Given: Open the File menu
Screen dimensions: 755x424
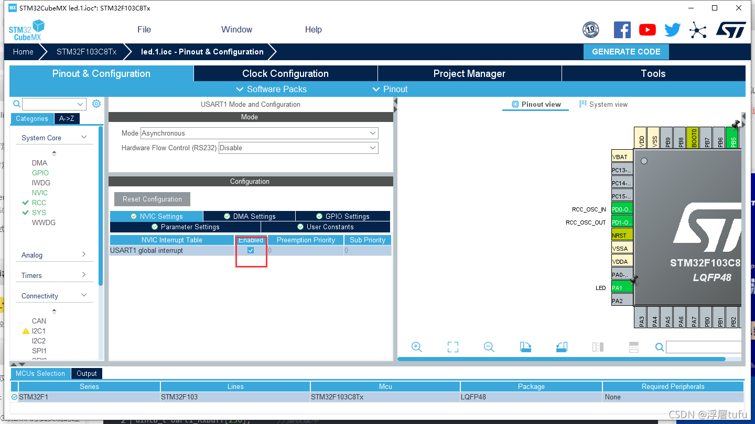Looking at the screenshot, I should coord(144,29).
